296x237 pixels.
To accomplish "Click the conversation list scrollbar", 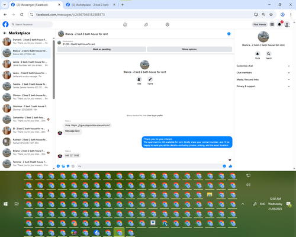I will (54, 69).
